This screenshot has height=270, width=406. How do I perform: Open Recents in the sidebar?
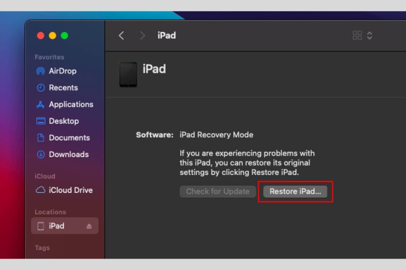pyautogui.click(x=65, y=88)
